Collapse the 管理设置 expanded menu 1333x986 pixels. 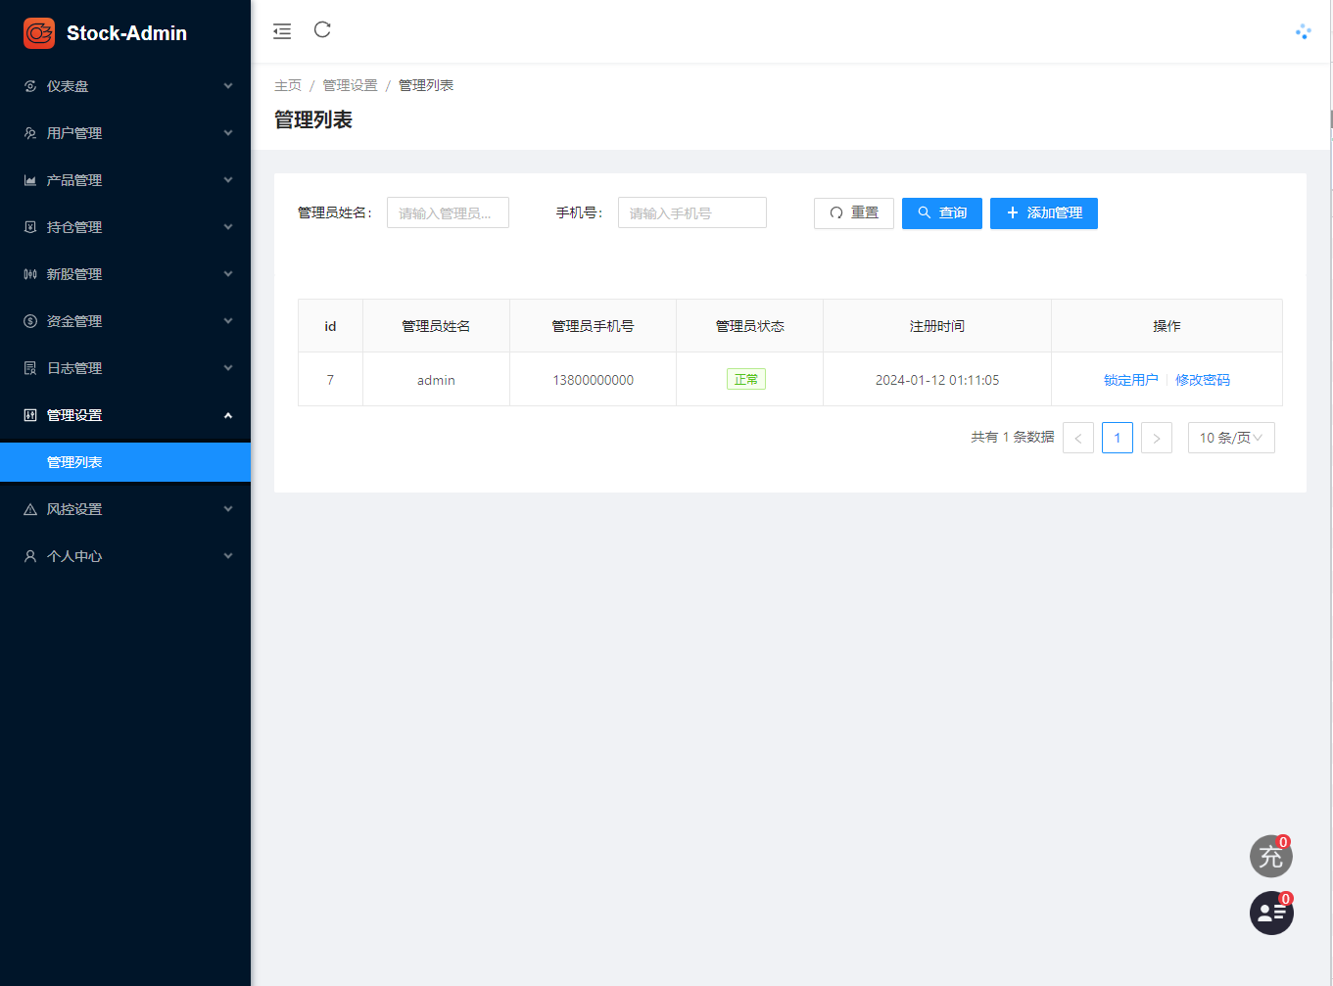pyautogui.click(x=228, y=414)
